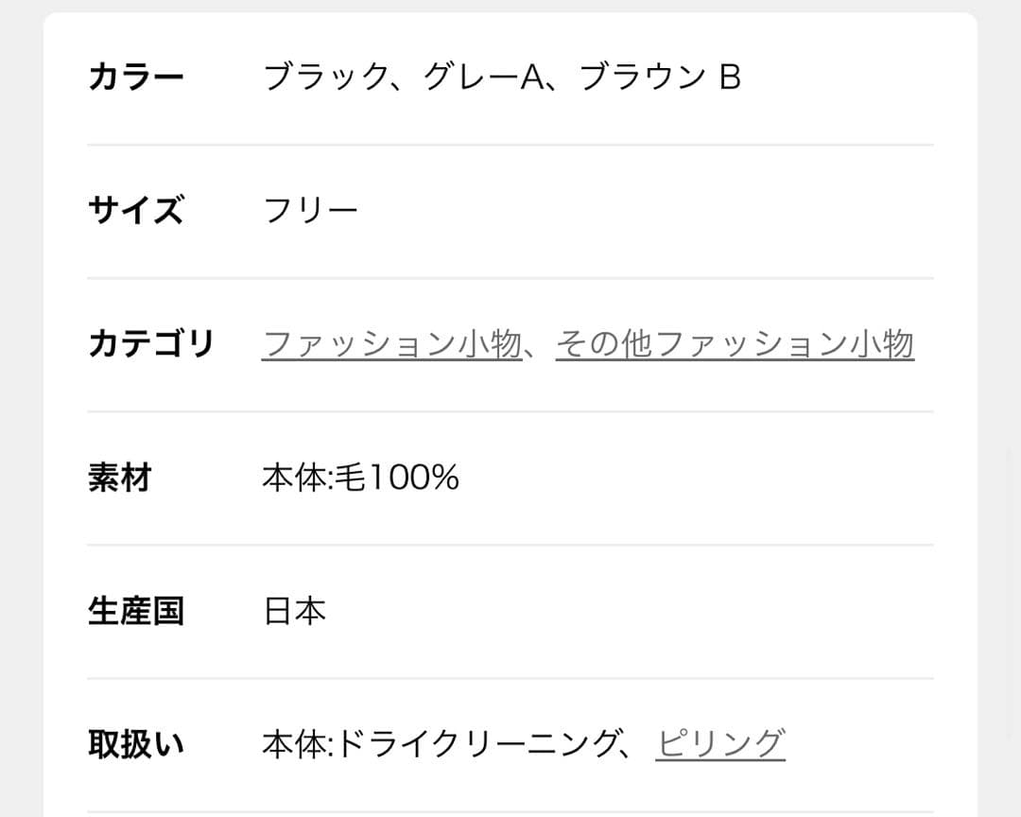Click the 素材 row label
This screenshot has height=817, width=1021.
point(119,478)
